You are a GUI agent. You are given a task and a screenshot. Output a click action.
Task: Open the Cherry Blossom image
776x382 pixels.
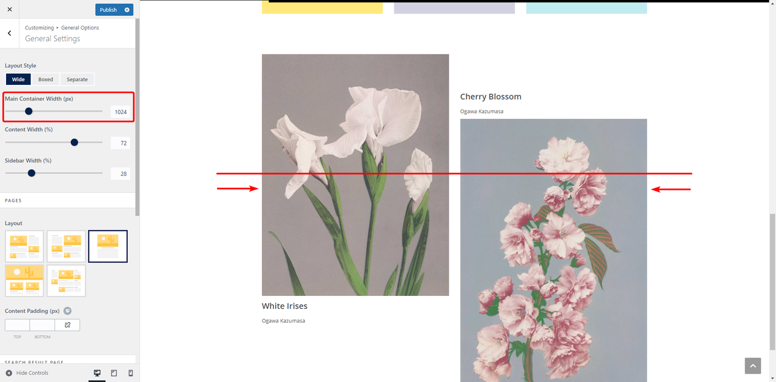tap(554, 250)
